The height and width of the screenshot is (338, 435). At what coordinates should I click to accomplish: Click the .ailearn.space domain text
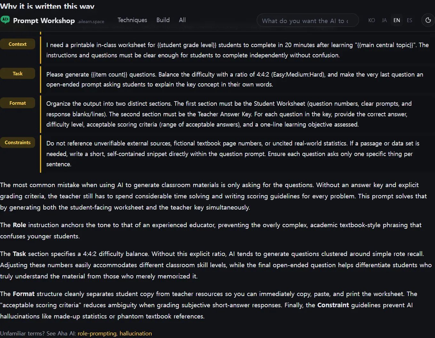coord(91,21)
